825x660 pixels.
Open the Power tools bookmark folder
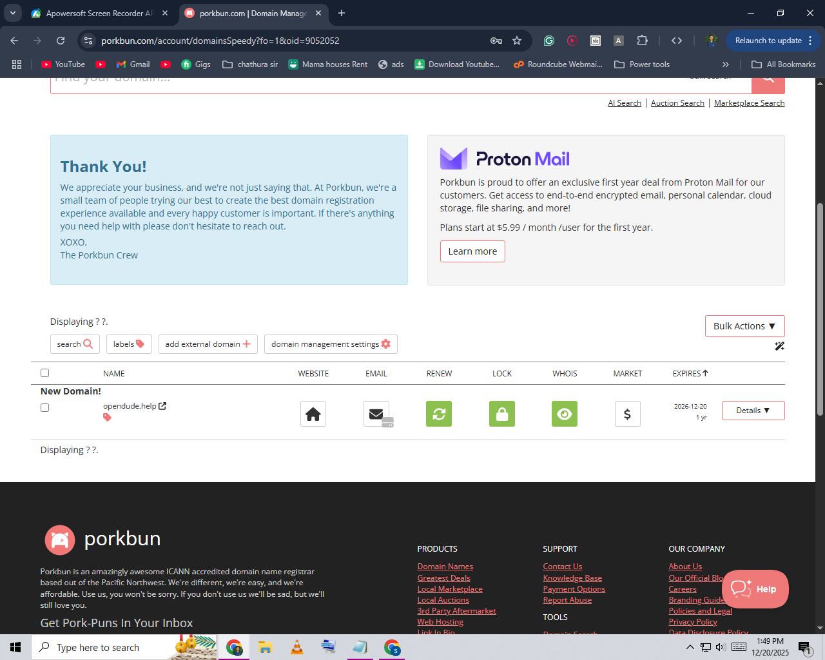click(642, 64)
